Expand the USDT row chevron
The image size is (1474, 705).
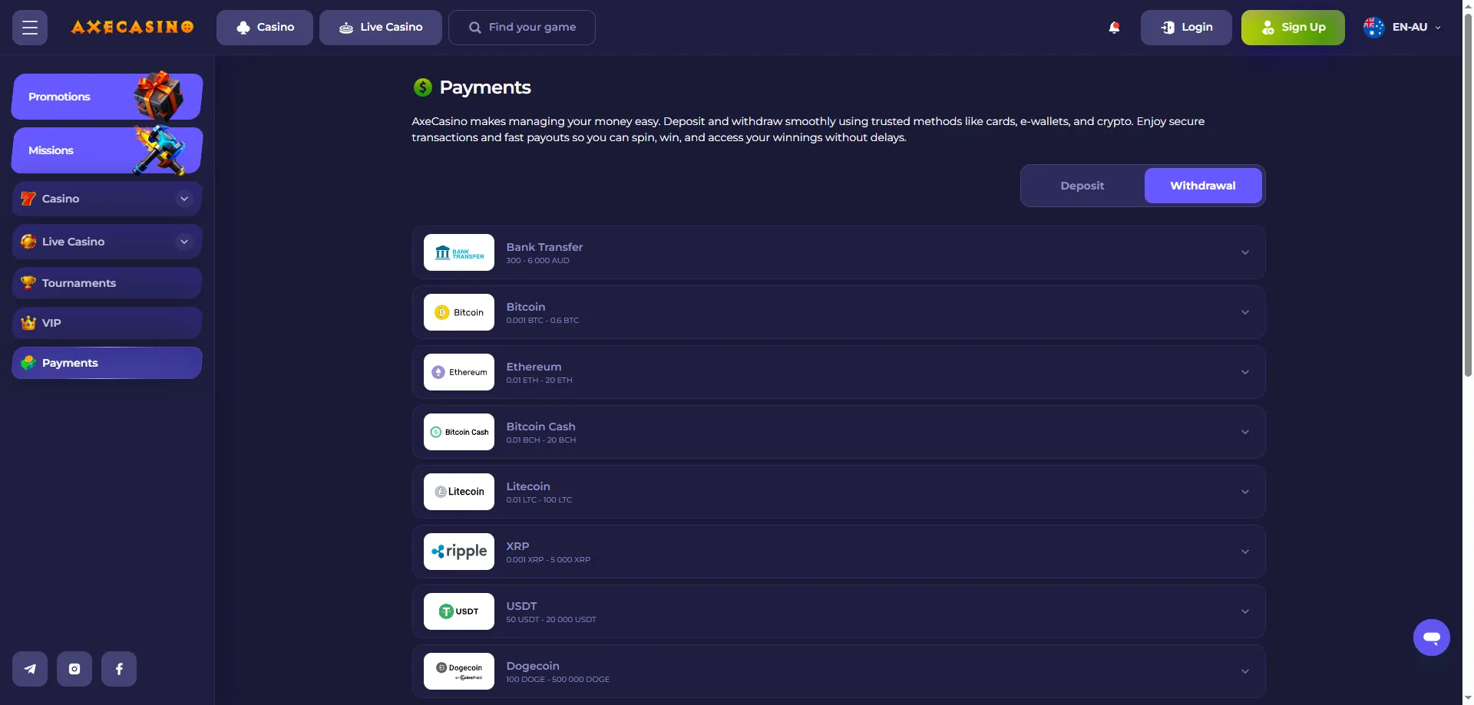[x=1245, y=611]
